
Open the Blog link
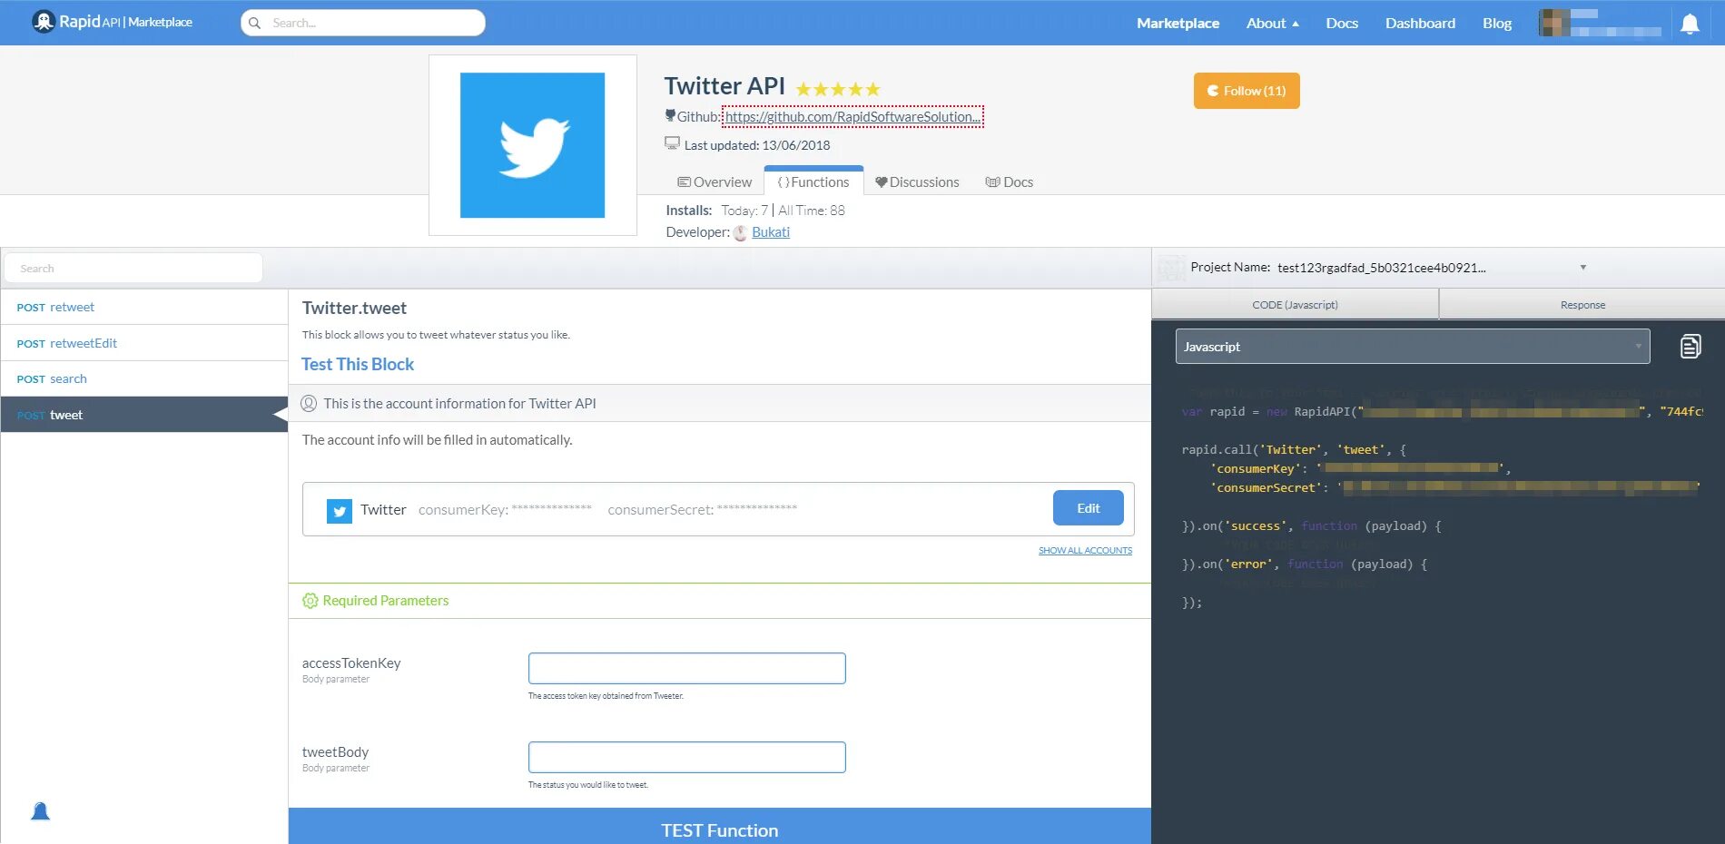(x=1497, y=24)
